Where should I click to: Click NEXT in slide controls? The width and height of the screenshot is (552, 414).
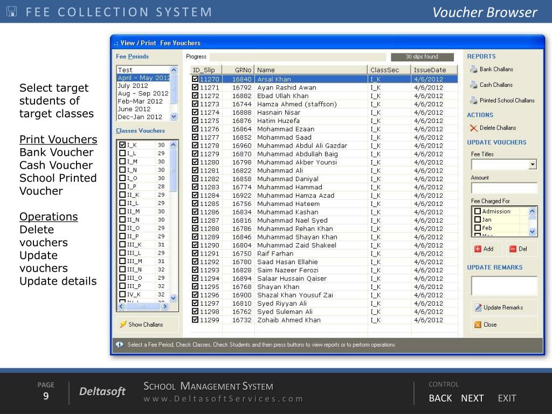472,398
